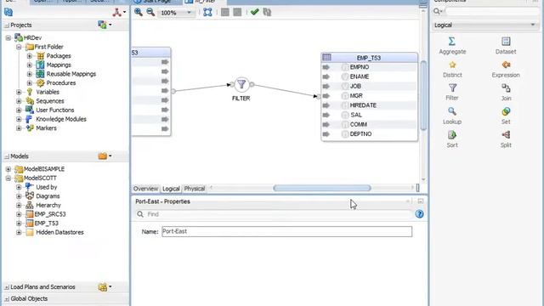Select the Set component

click(x=506, y=116)
